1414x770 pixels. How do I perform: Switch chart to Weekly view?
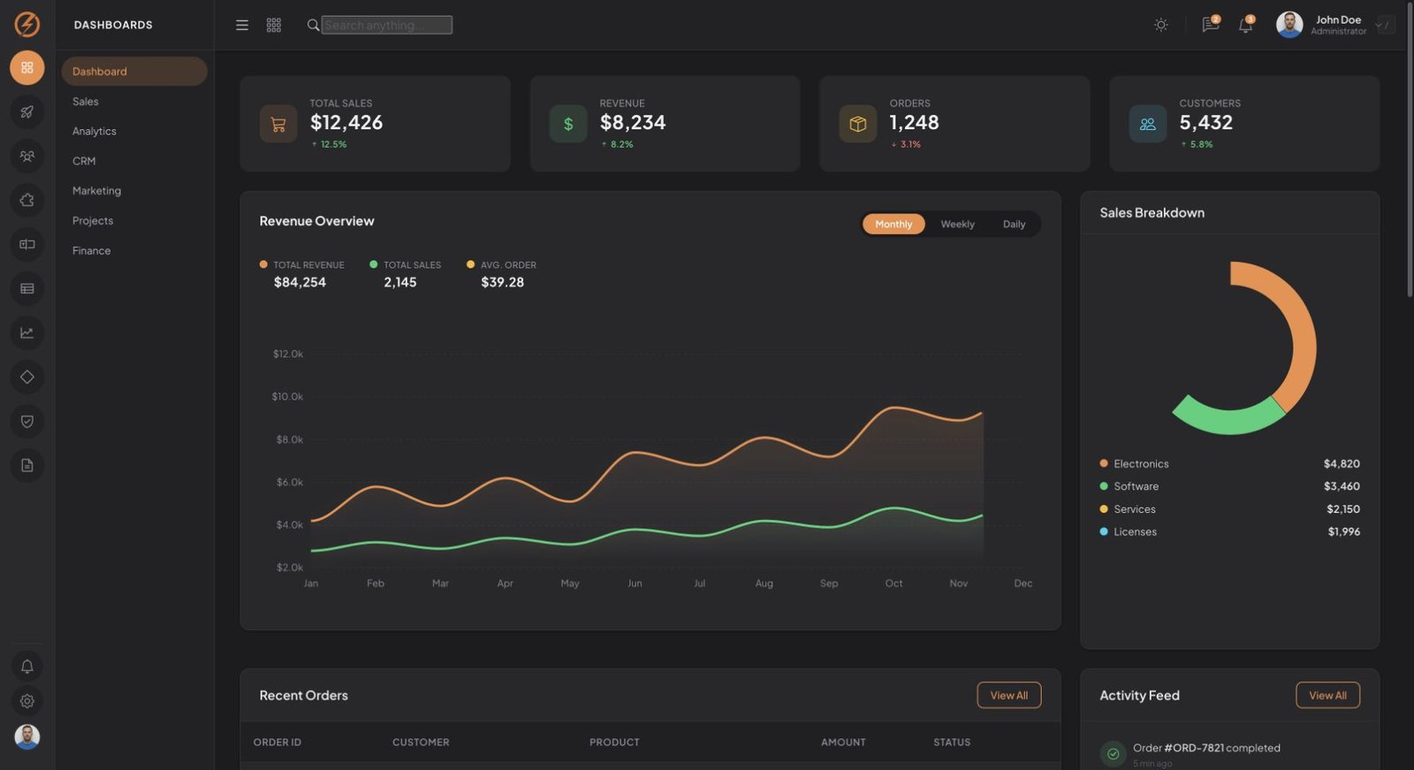(957, 224)
